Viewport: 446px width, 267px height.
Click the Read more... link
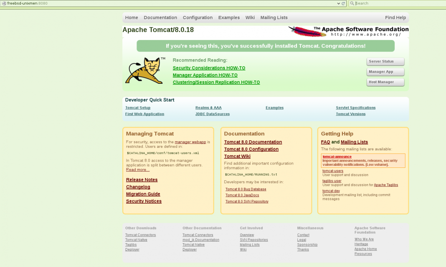tap(138, 170)
